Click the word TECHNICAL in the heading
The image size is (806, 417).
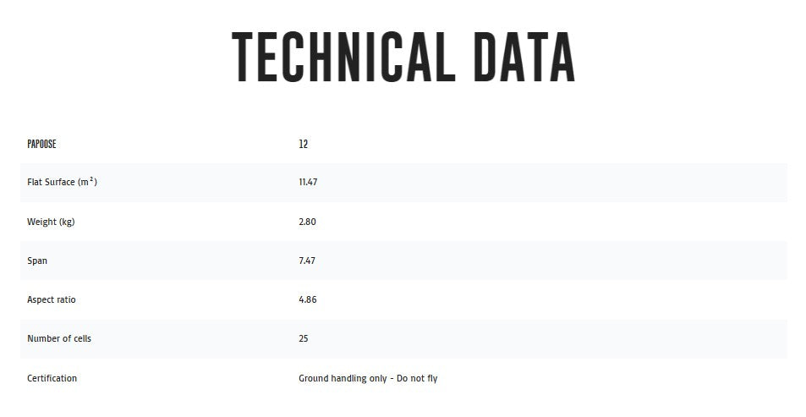343,57
